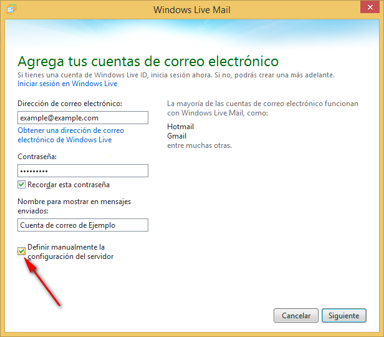Click the Contraseña label text
The height and width of the screenshot is (337, 384).
point(37,157)
